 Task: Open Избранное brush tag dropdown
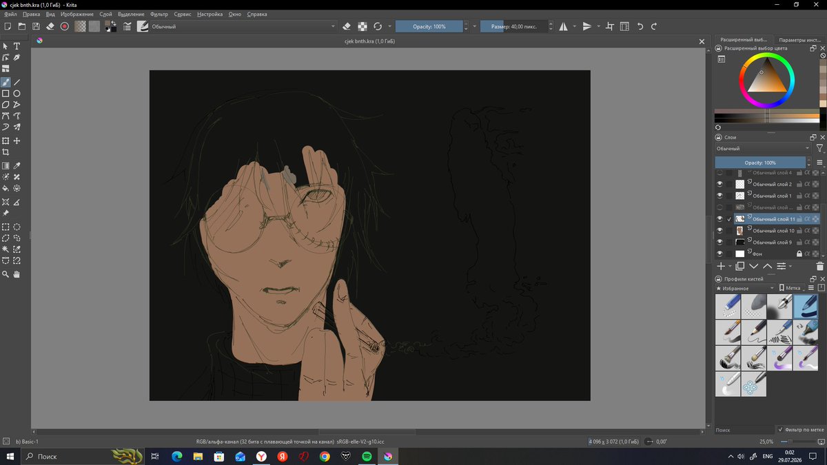(x=745, y=288)
